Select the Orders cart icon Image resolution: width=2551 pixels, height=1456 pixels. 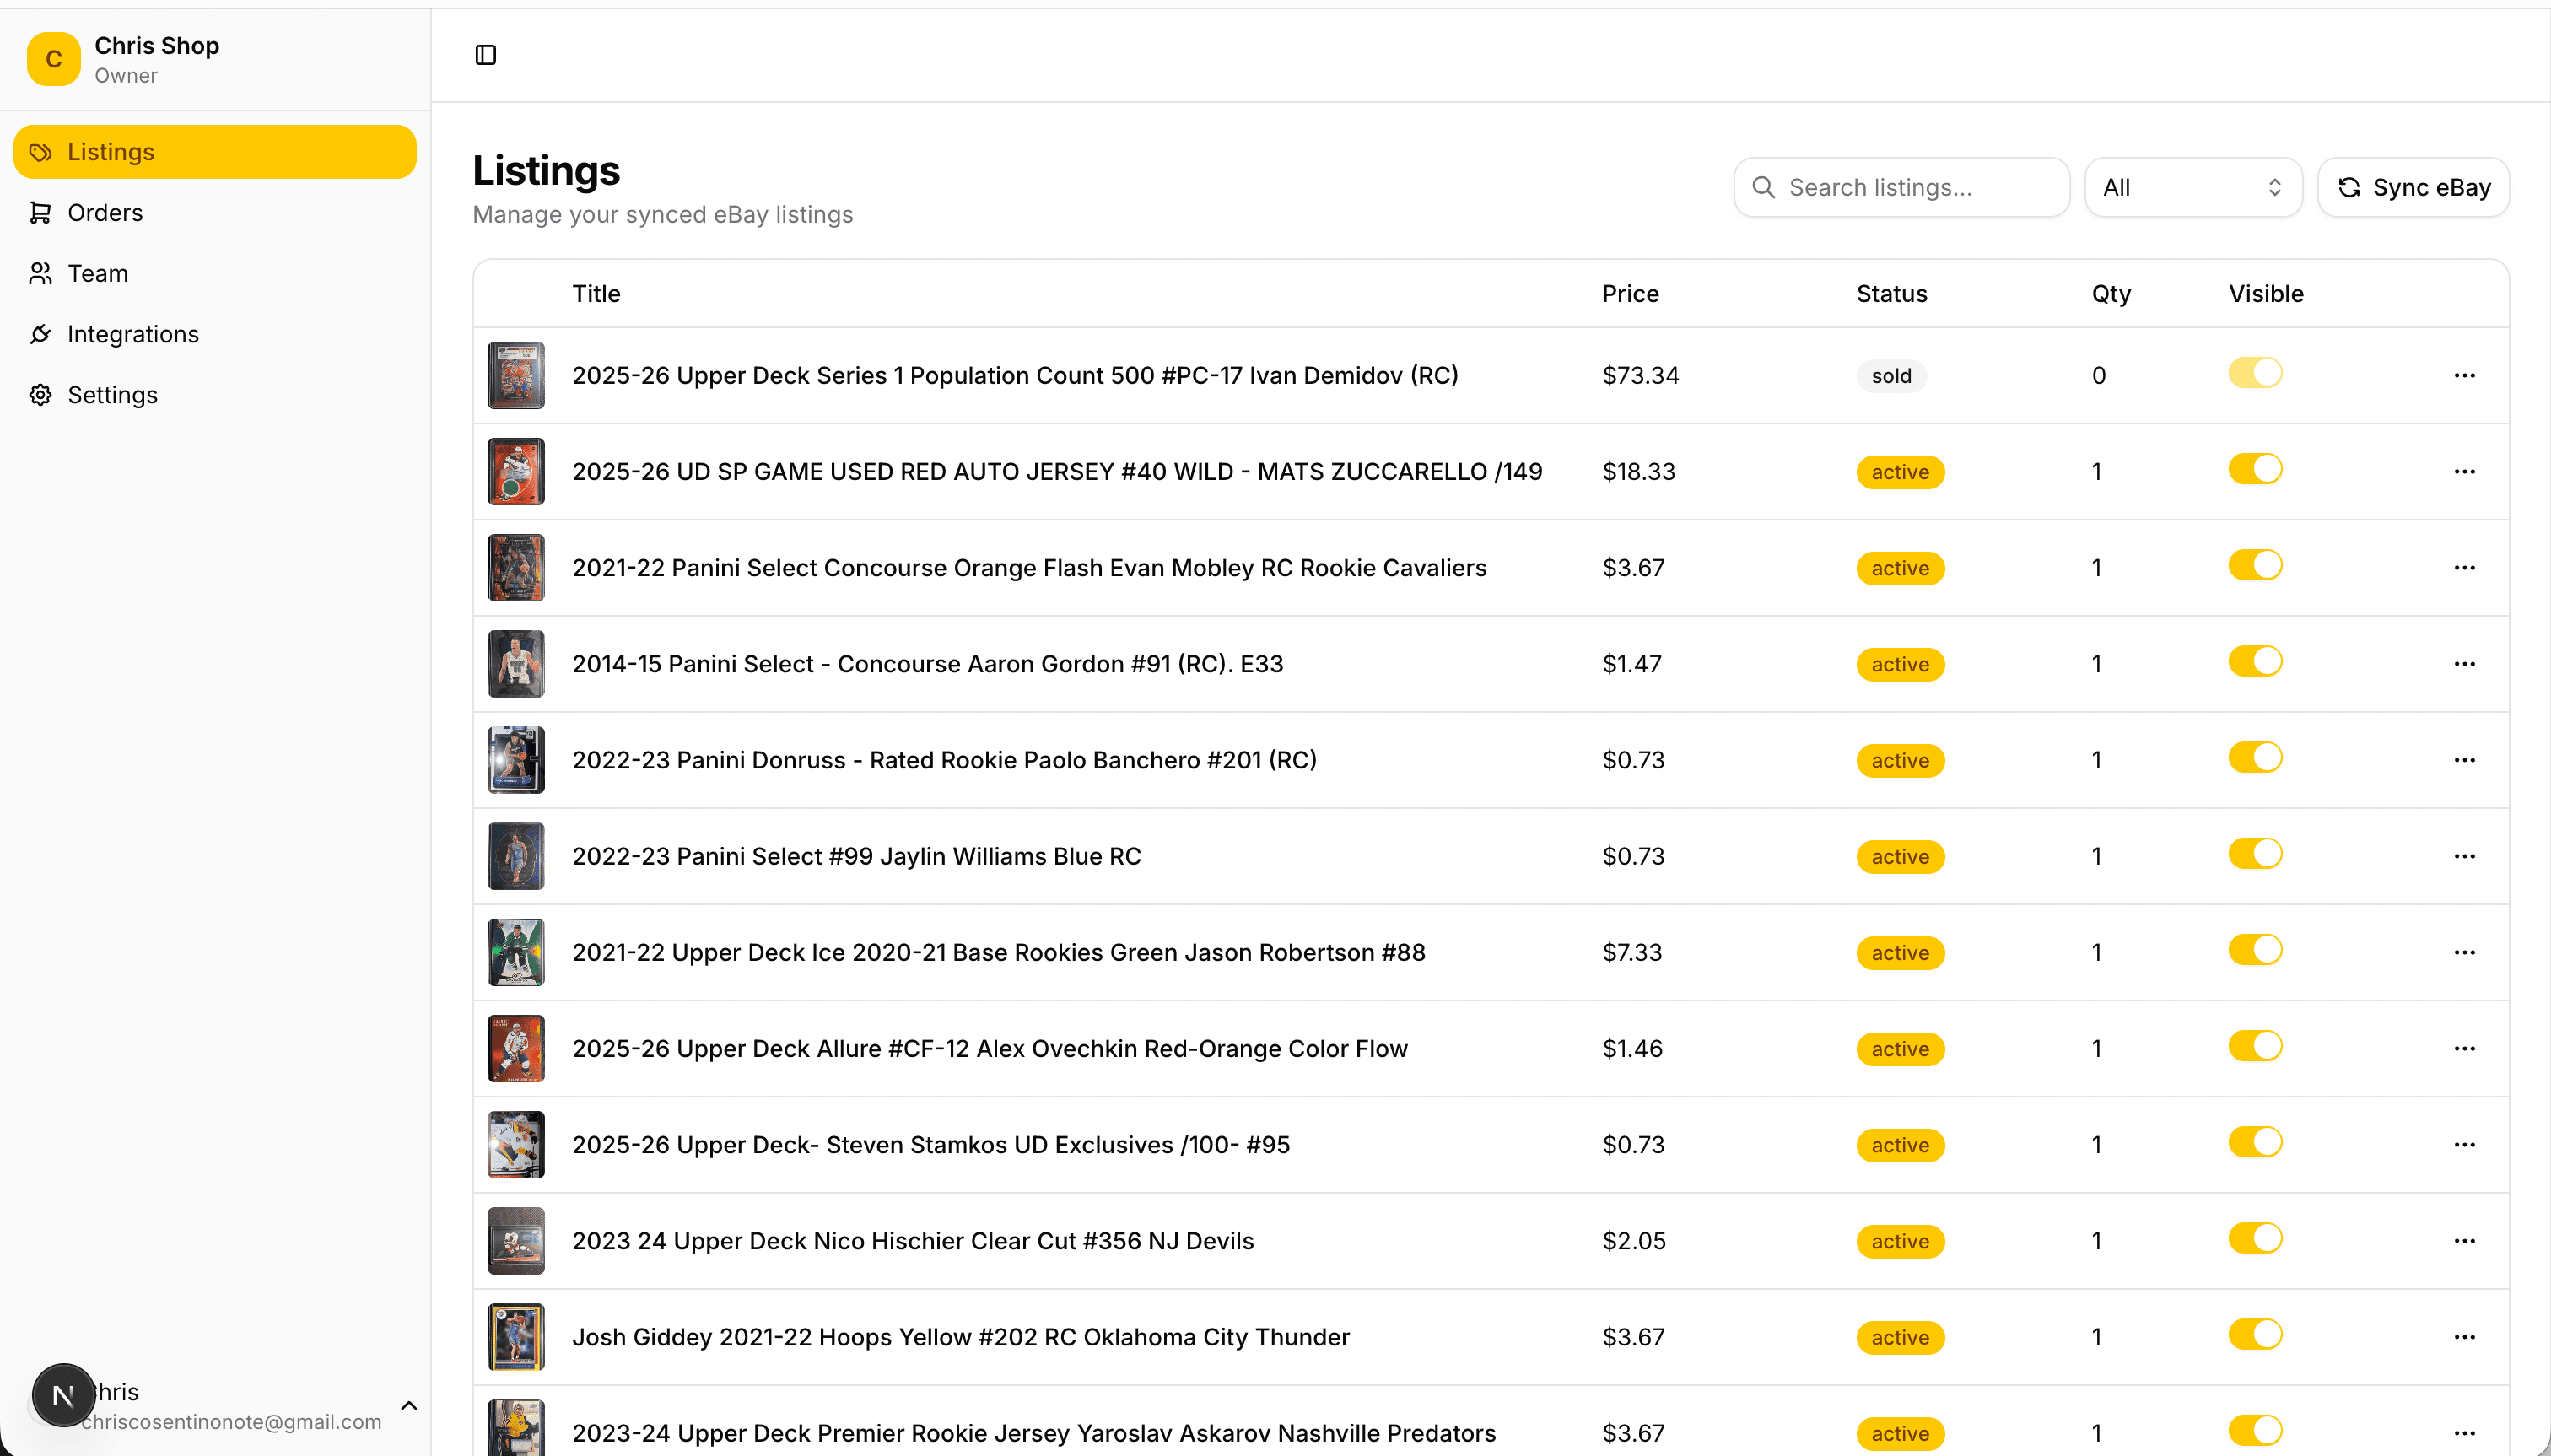click(40, 213)
